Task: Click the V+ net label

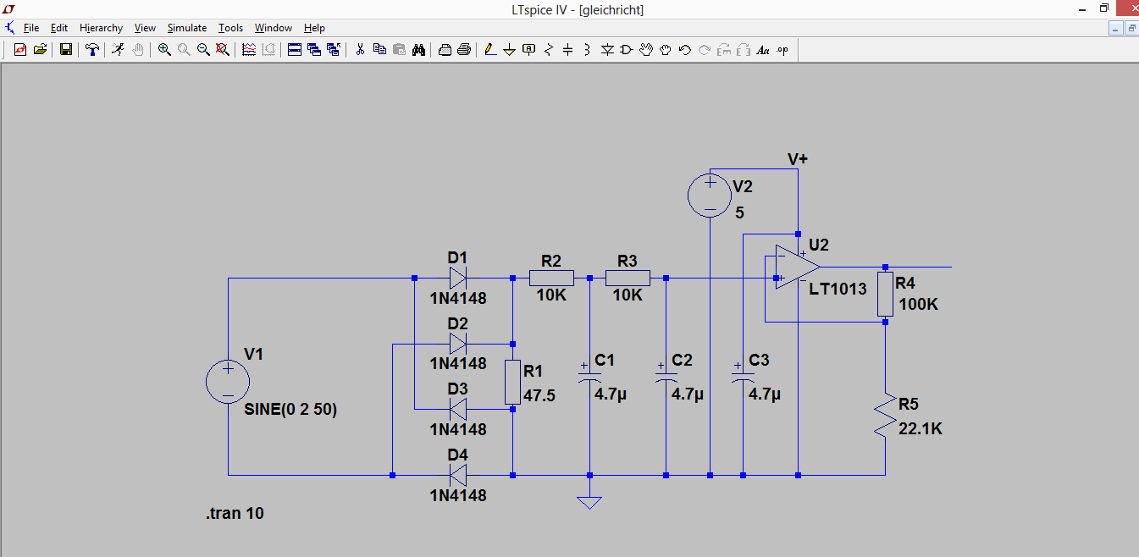Action: [798, 159]
